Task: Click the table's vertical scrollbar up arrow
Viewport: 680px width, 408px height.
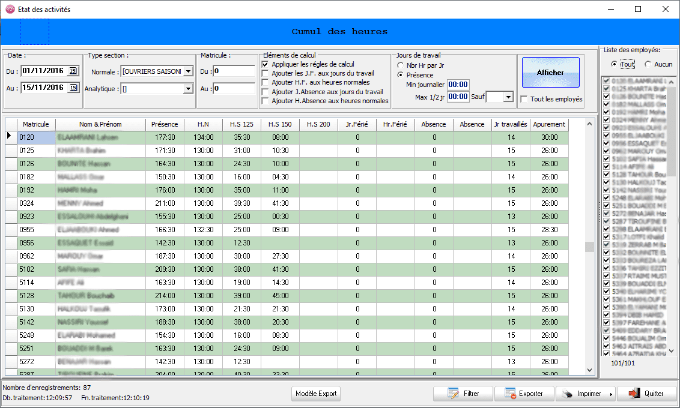Action: (x=589, y=124)
